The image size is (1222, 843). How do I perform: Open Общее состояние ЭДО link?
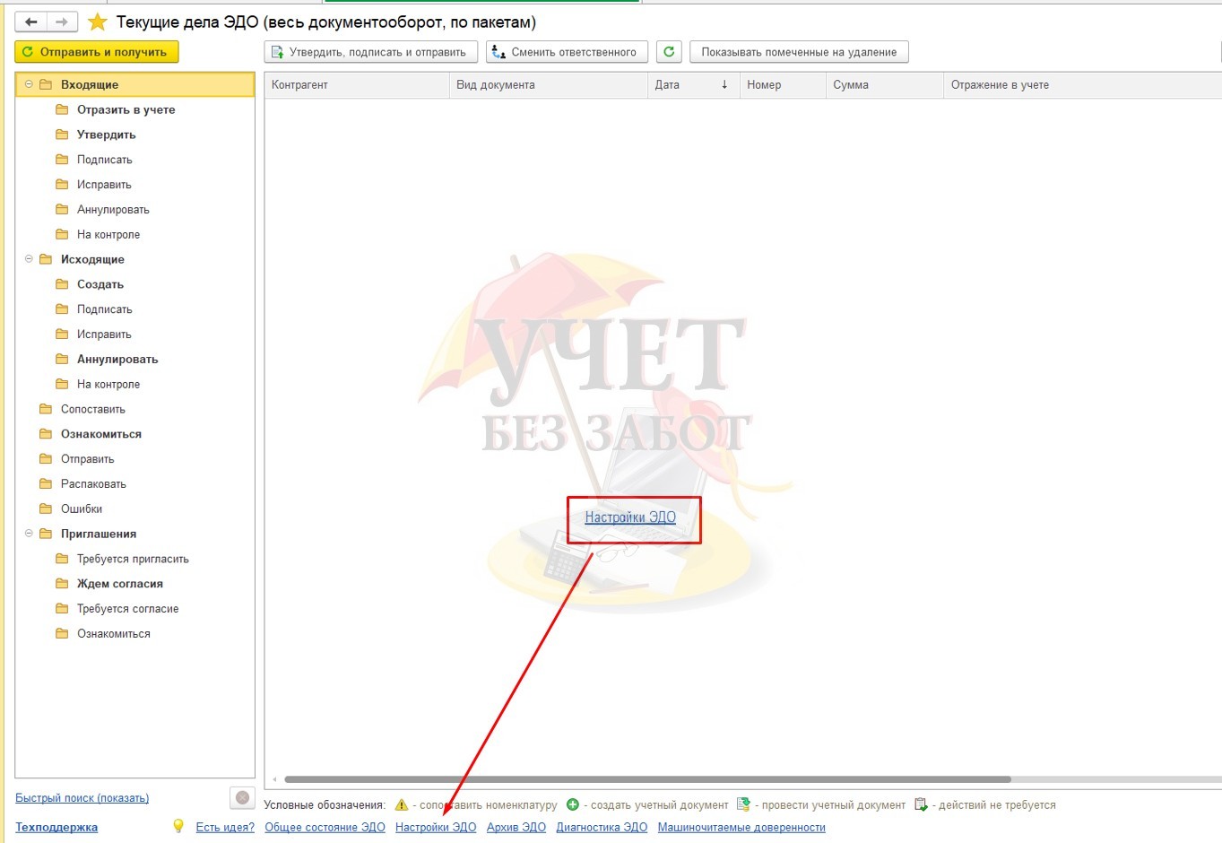[325, 827]
